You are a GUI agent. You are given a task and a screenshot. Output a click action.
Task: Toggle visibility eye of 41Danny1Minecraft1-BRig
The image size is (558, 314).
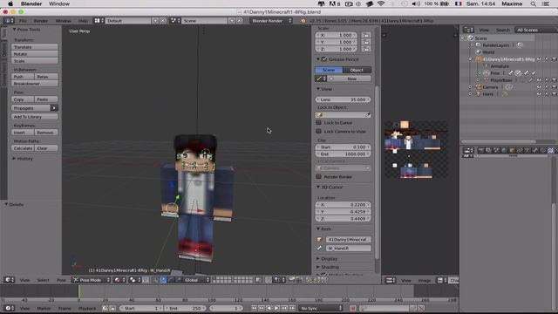pos(539,59)
